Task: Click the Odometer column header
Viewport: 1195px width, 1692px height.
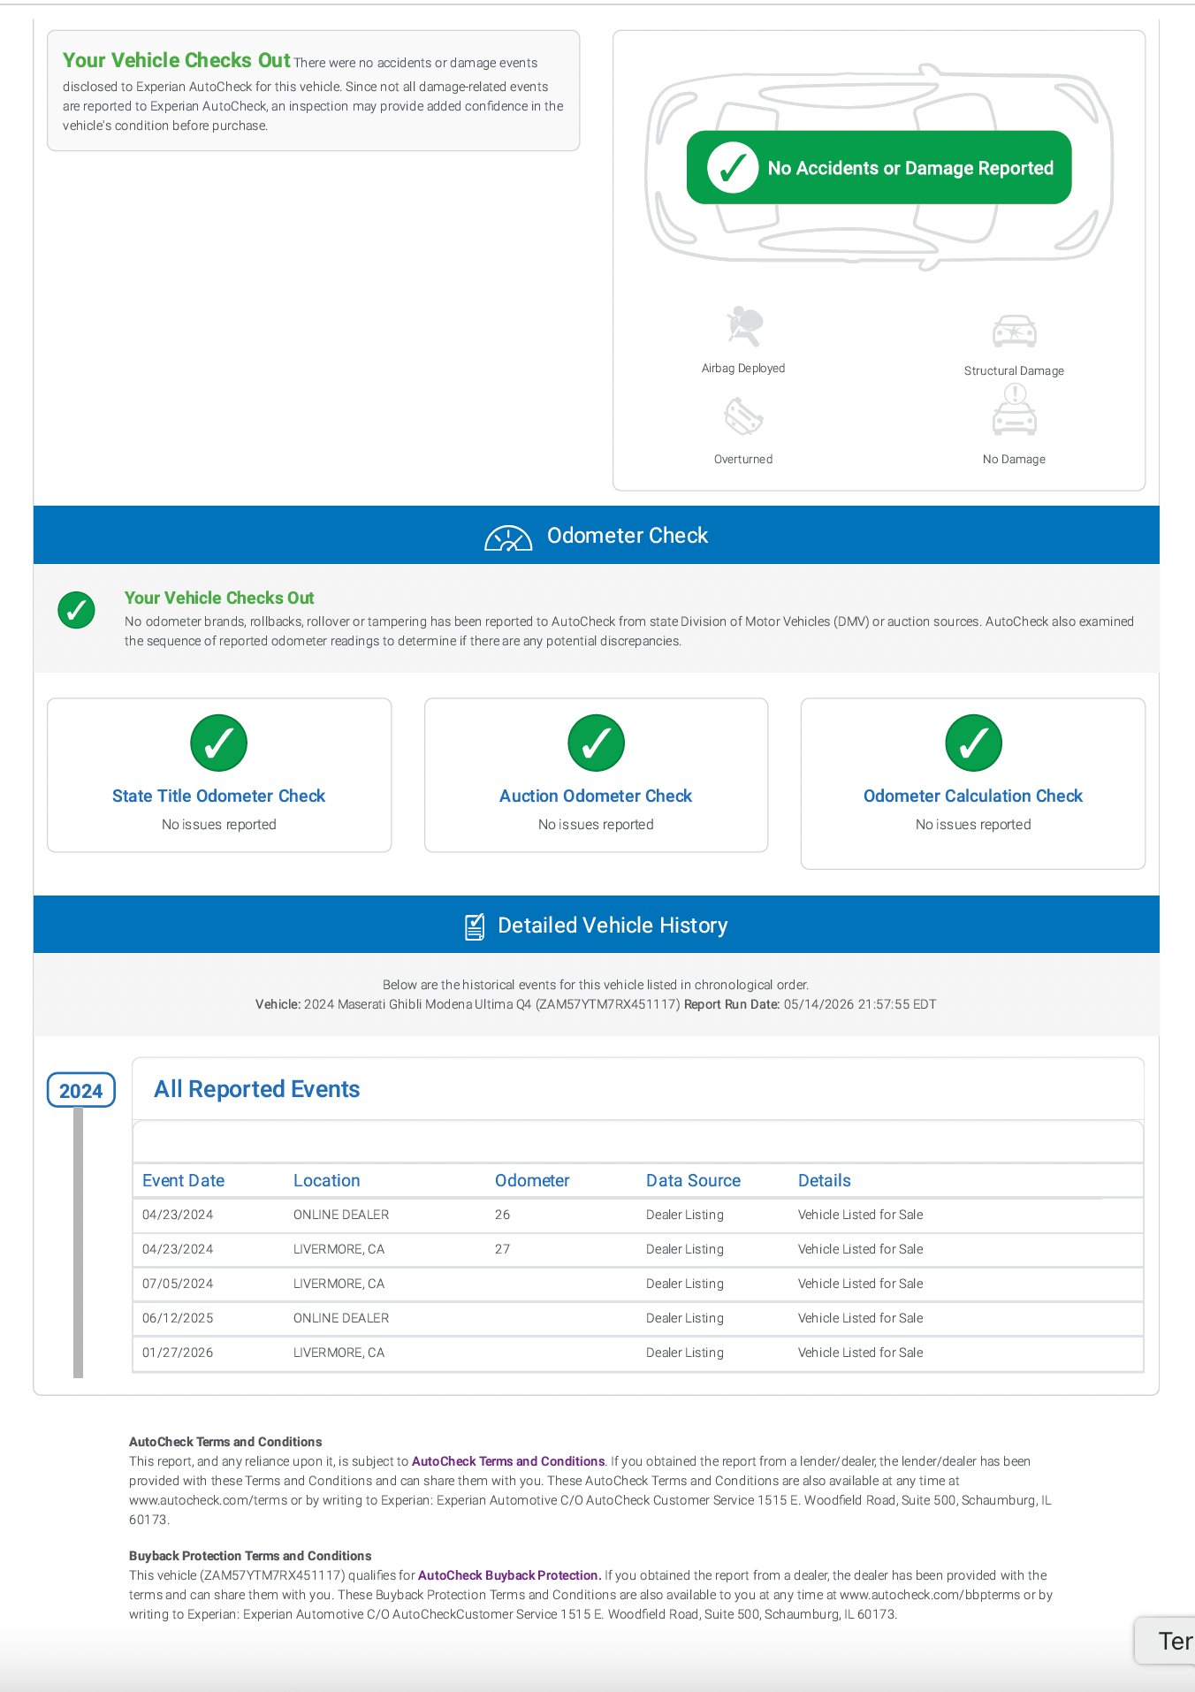Action: pyautogui.click(x=532, y=1180)
